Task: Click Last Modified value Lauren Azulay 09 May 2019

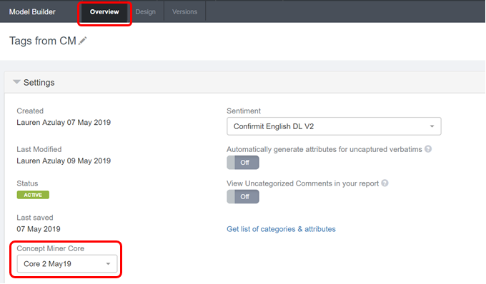Action: (x=64, y=161)
